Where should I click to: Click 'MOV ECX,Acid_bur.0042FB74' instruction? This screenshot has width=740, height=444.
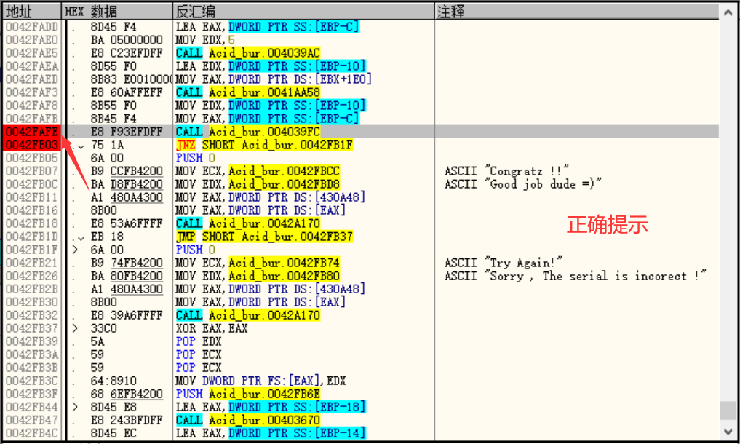click(x=258, y=263)
